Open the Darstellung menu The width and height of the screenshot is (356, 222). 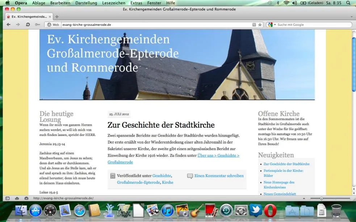[86, 3]
